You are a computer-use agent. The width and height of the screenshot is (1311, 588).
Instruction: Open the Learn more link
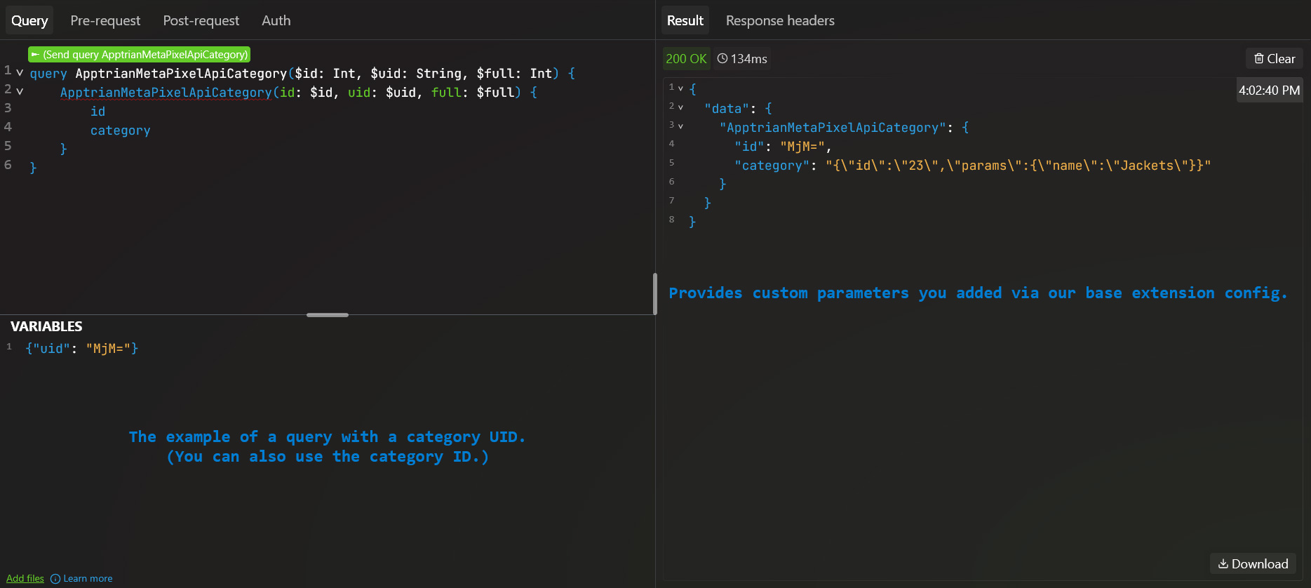88,578
